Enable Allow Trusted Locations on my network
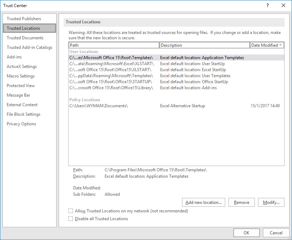292x240 pixels. (70, 211)
